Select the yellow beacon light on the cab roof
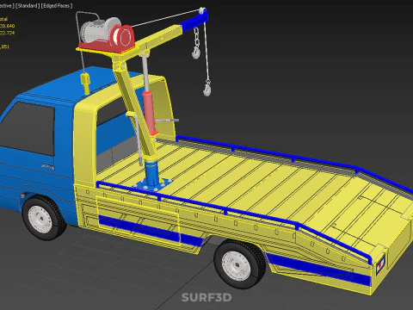Image resolution: width=413 pixels, height=310 pixels. click(x=85, y=83)
